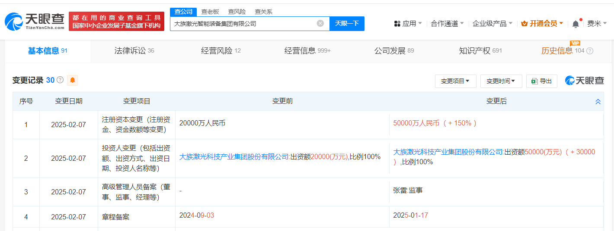Switch to the 经营信息 tab

[307, 51]
